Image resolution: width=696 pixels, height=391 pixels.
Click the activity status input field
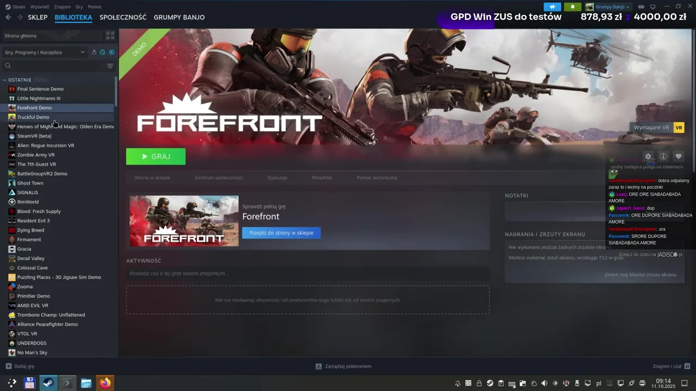[308, 273]
